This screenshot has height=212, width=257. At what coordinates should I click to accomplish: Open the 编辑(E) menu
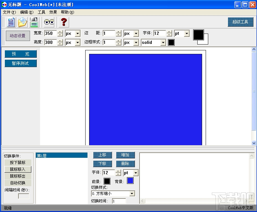[27, 12]
